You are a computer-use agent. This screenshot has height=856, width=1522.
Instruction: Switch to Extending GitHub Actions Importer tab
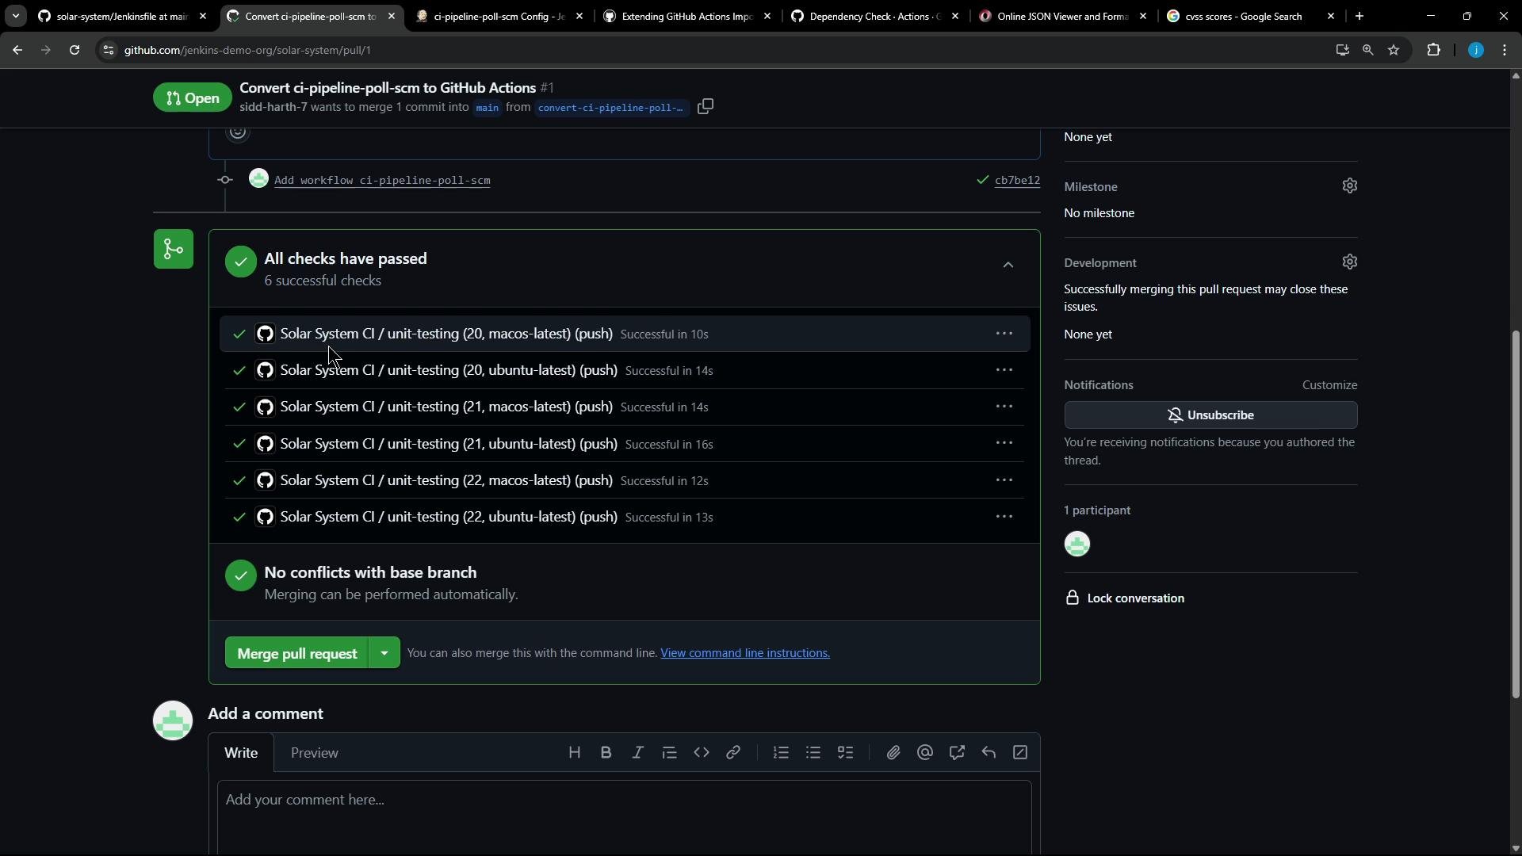tap(686, 16)
